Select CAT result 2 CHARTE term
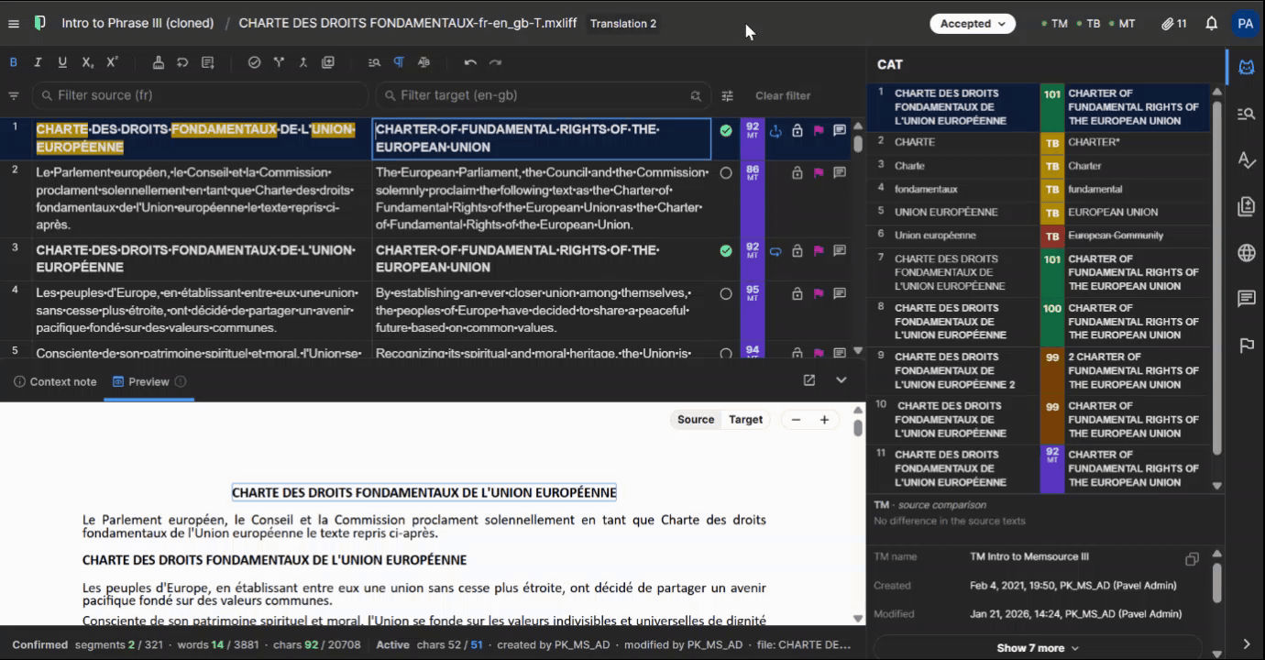Viewport: 1265px width, 660px height. pyautogui.click(x=1038, y=142)
